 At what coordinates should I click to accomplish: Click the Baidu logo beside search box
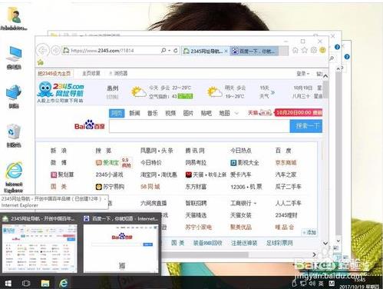[90, 125]
